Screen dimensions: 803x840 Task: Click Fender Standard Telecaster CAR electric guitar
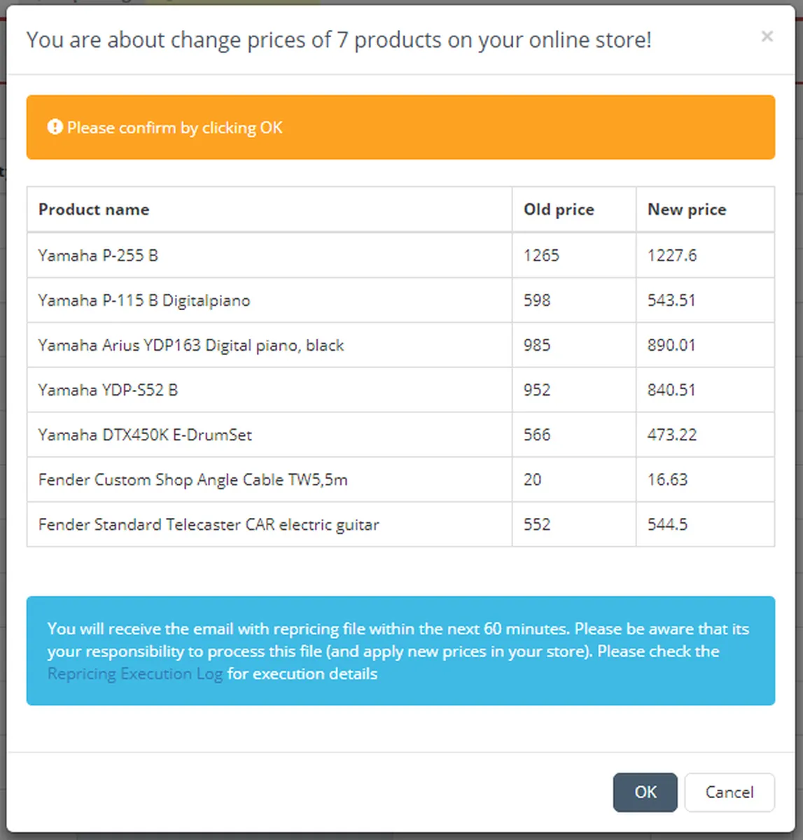click(x=209, y=524)
